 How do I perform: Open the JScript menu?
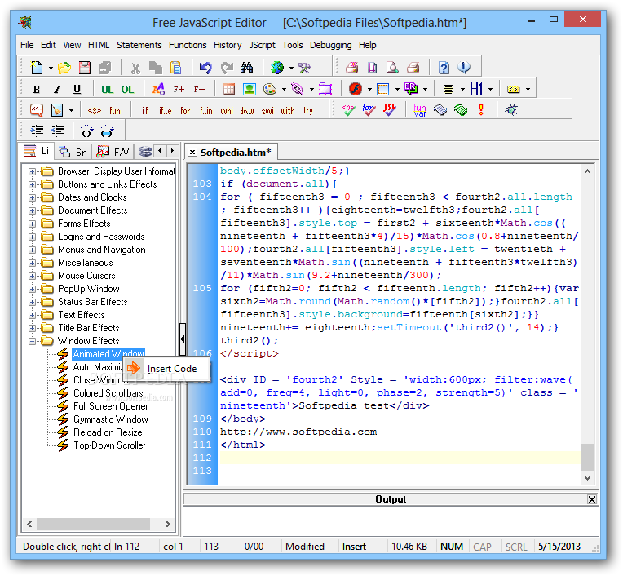click(x=262, y=45)
